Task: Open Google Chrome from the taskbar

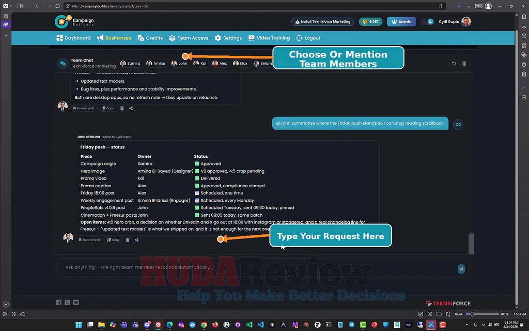Action: [204, 325]
